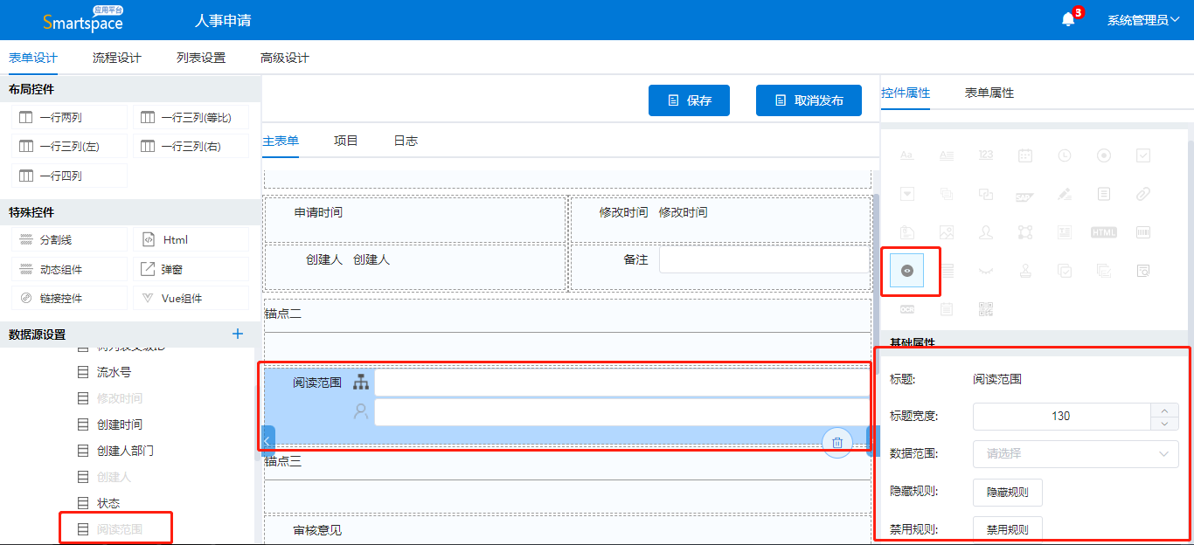Viewport: 1194px width, 545px height.
Task: Select the stamp seal control icon
Action: pyautogui.click(x=1025, y=271)
